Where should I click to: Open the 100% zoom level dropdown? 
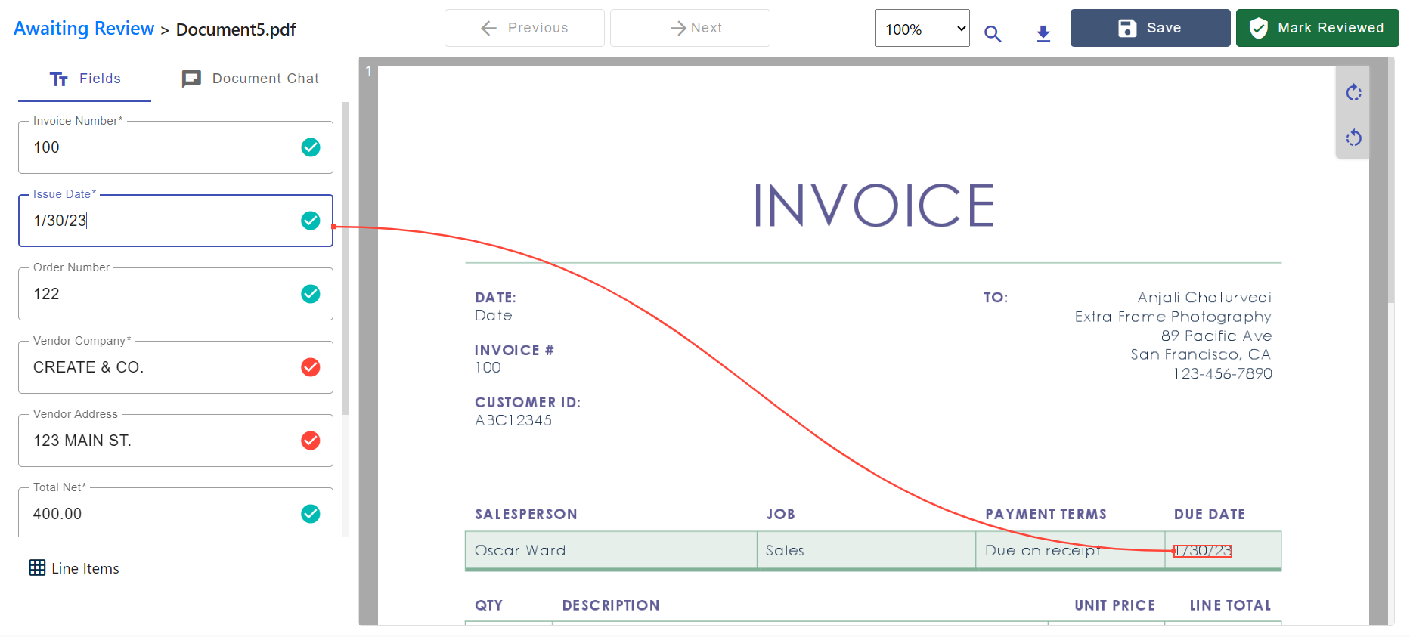(x=922, y=29)
